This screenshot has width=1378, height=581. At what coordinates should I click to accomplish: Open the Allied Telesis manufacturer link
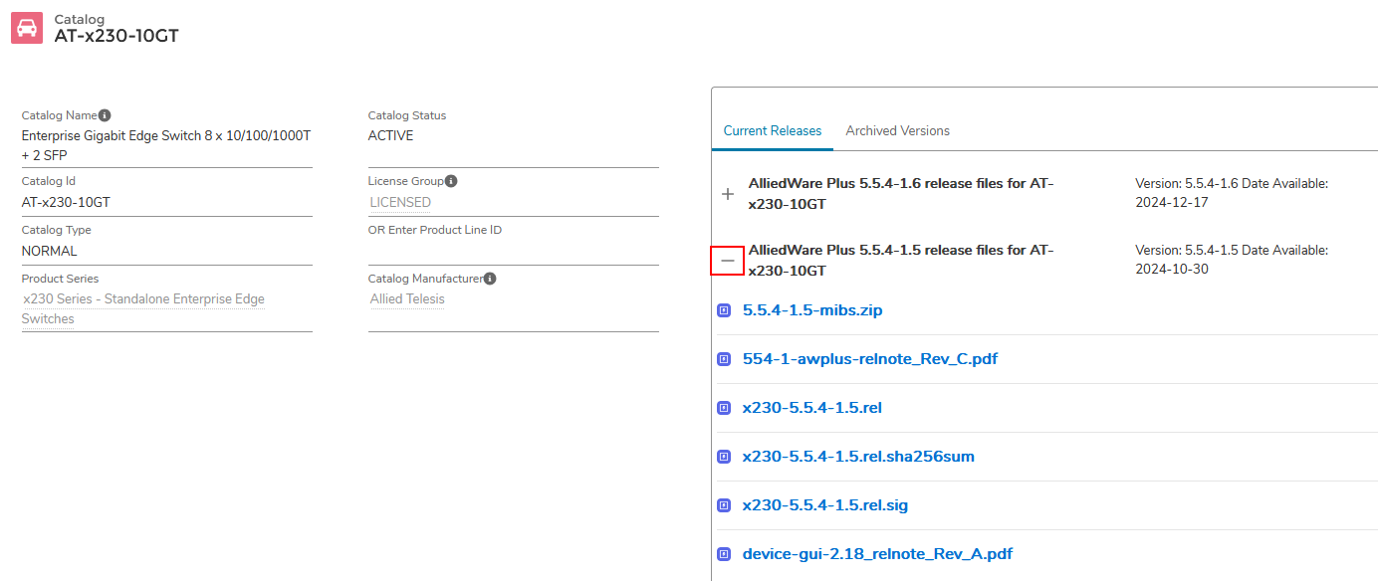pos(407,299)
